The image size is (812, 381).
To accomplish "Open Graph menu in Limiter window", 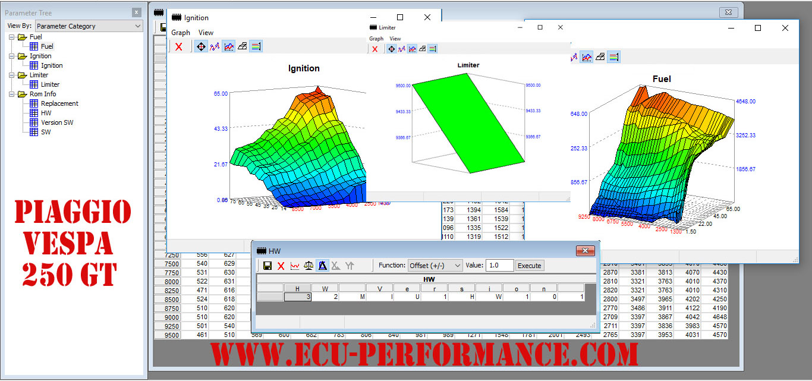I will click(x=376, y=39).
